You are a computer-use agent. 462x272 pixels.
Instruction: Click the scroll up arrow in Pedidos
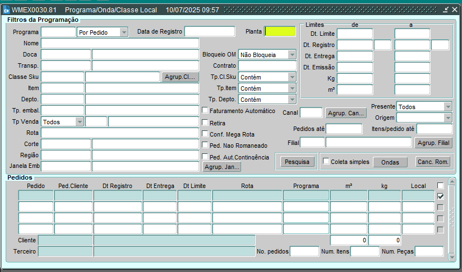point(452,182)
